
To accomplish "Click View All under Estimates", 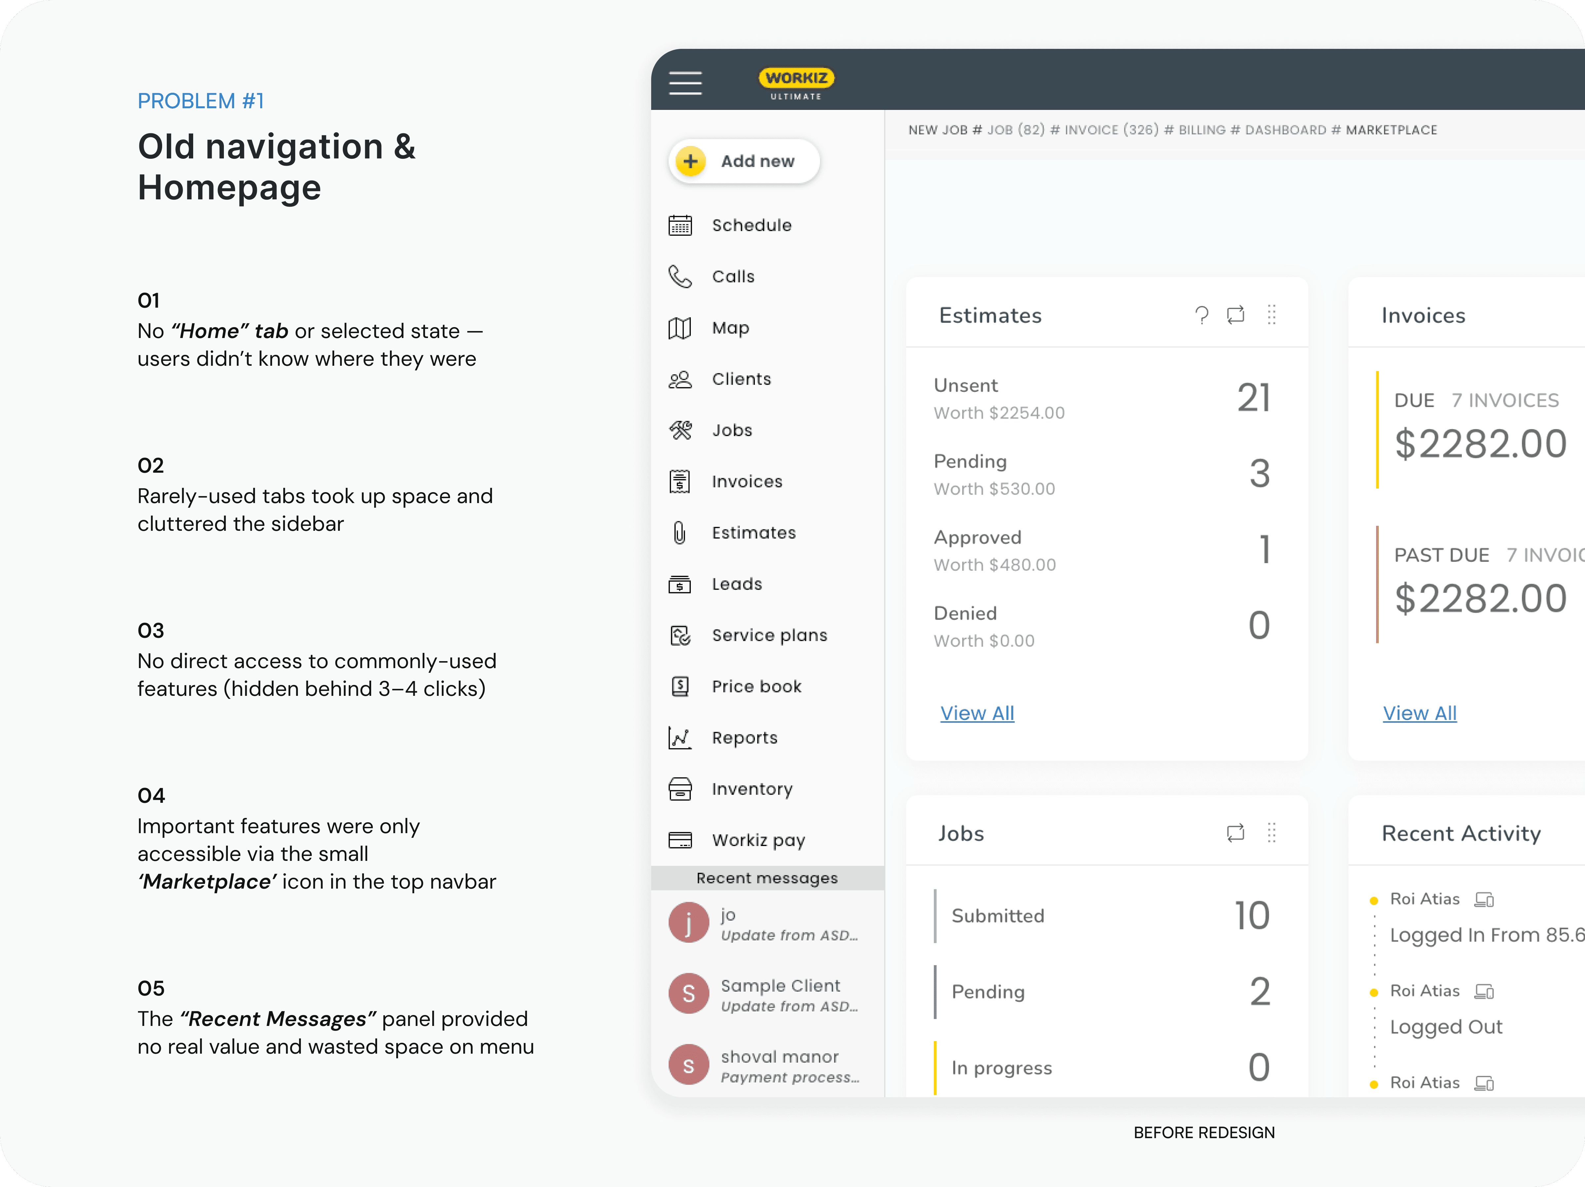I will tap(977, 714).
